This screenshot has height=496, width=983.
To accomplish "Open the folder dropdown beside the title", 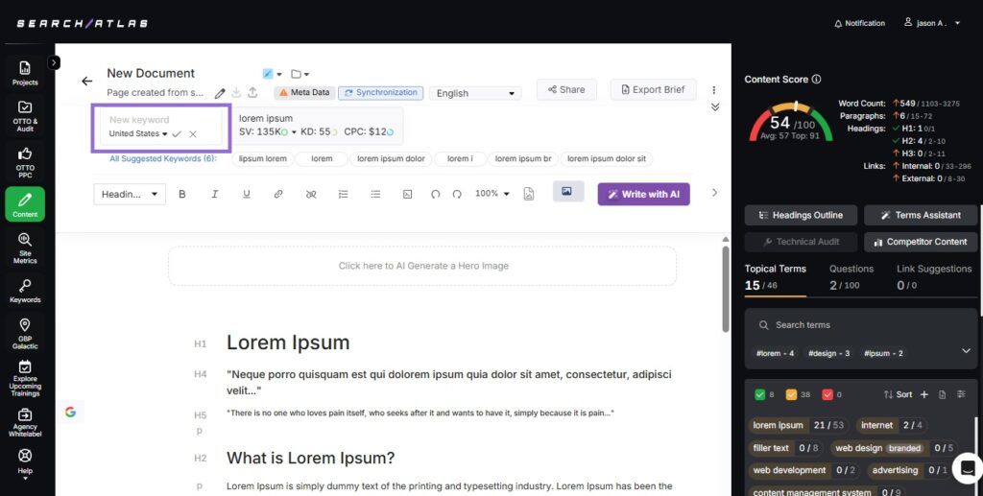I will click(300, 74).
